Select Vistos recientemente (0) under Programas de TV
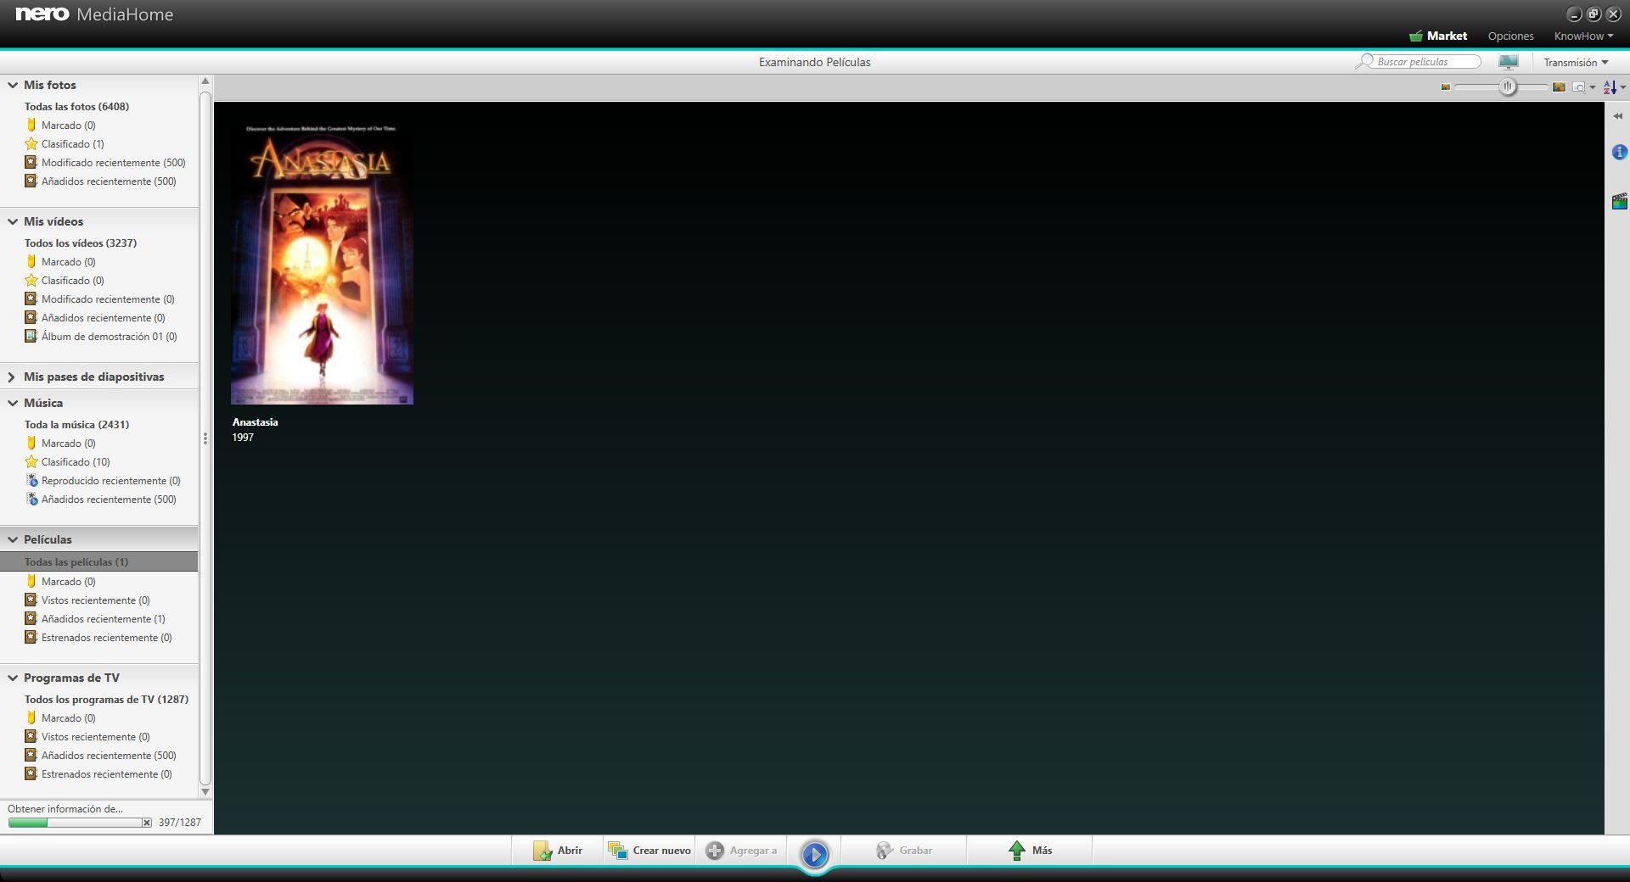The image size is (1630, 882). [87, 737]
